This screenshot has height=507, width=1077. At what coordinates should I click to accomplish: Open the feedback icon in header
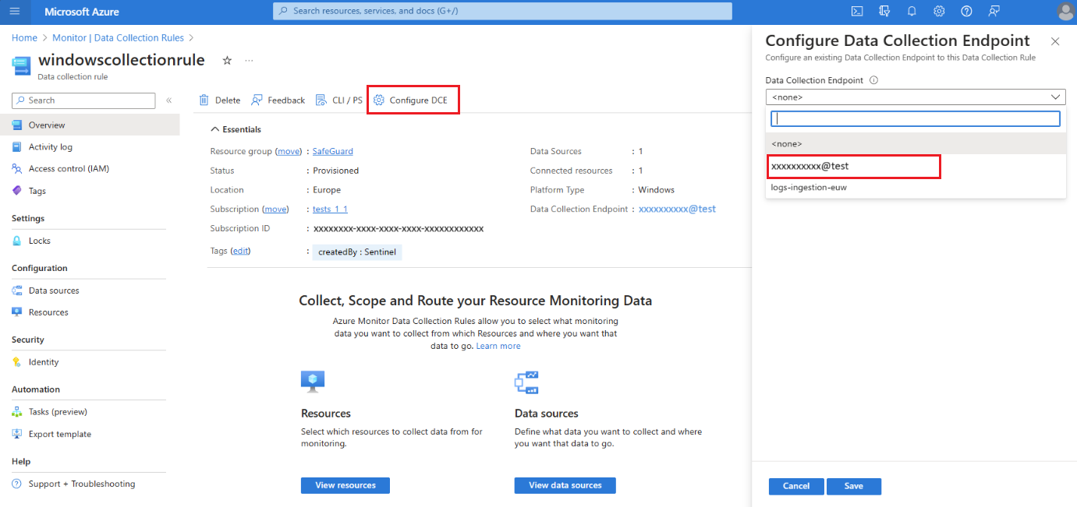coord(994,11)
